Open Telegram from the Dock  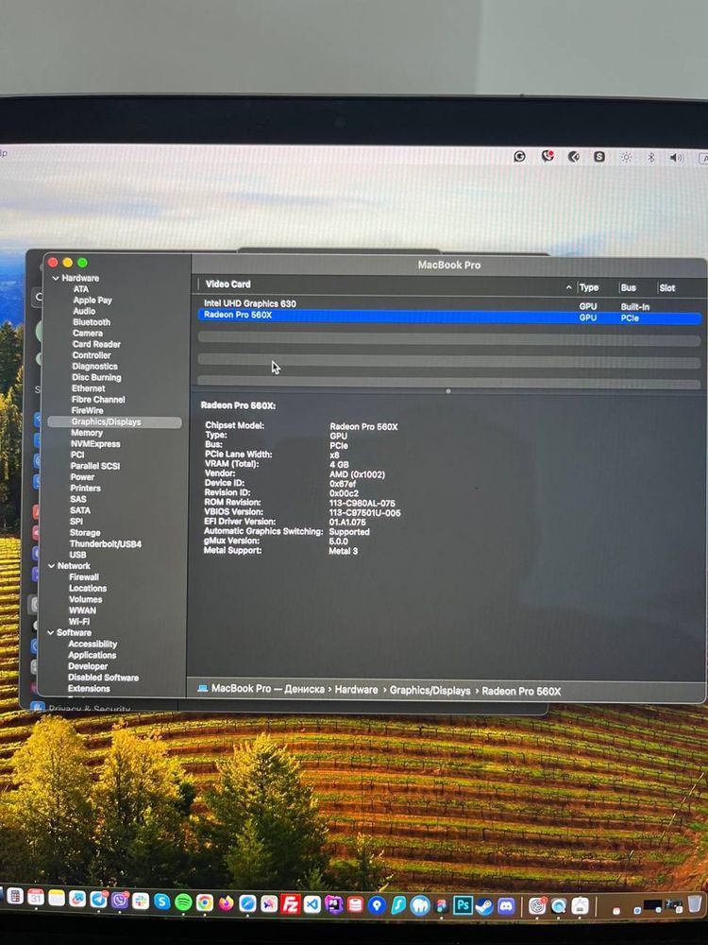click(98, 900)
